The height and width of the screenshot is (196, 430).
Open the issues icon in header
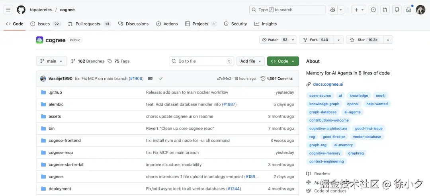tap(373, 10)
